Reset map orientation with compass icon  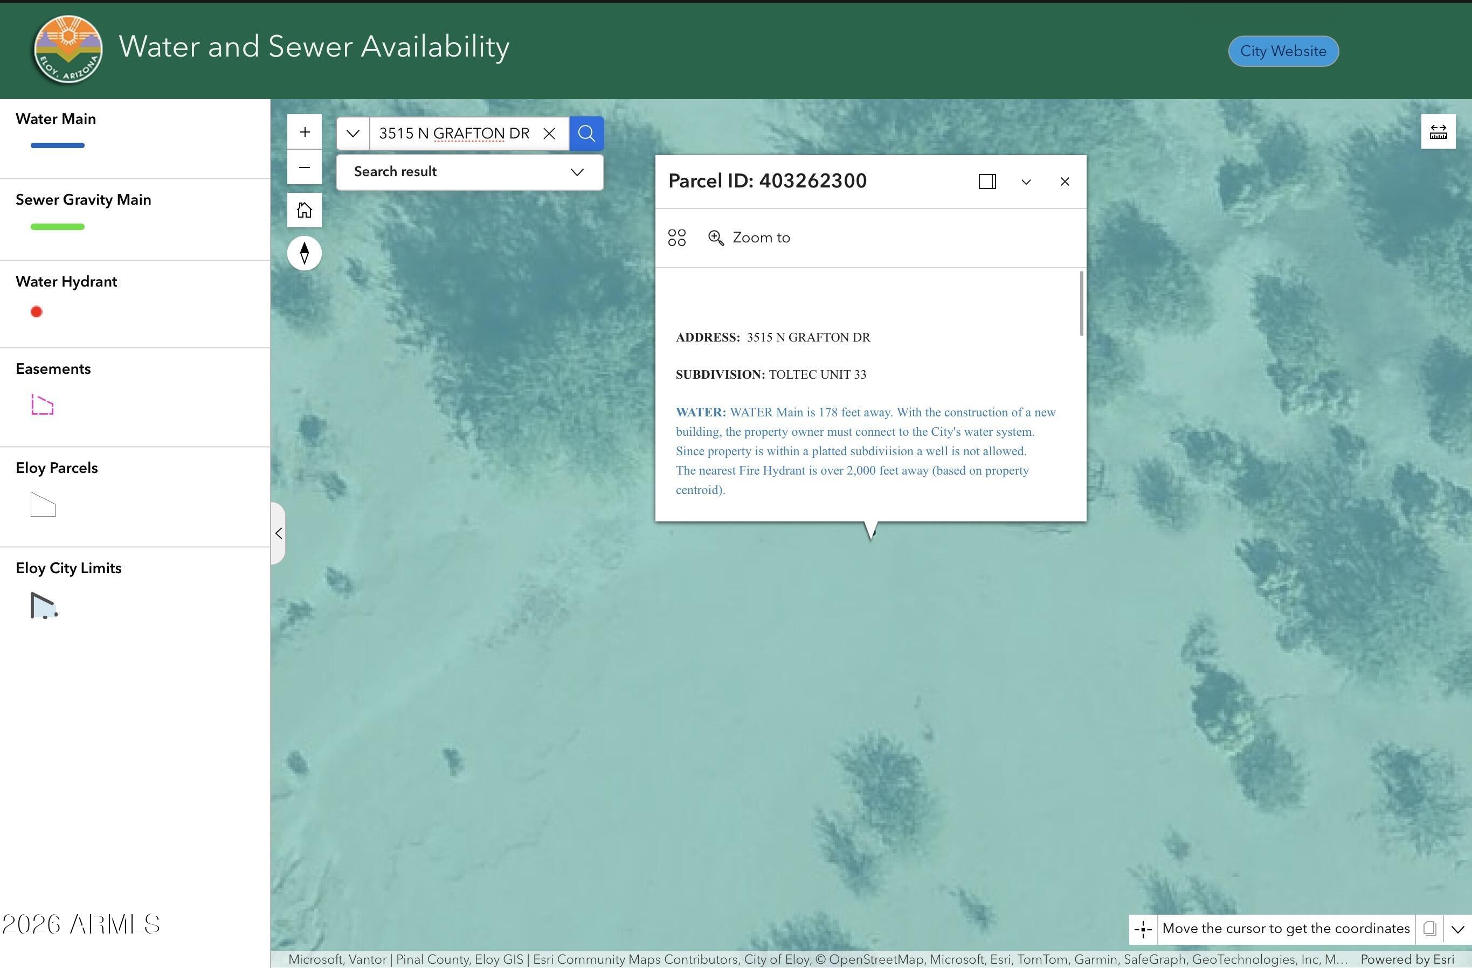pyautogui.click(x=305, y=253)
